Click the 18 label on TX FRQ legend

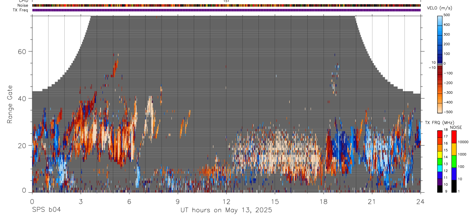[x=446, y=130]
